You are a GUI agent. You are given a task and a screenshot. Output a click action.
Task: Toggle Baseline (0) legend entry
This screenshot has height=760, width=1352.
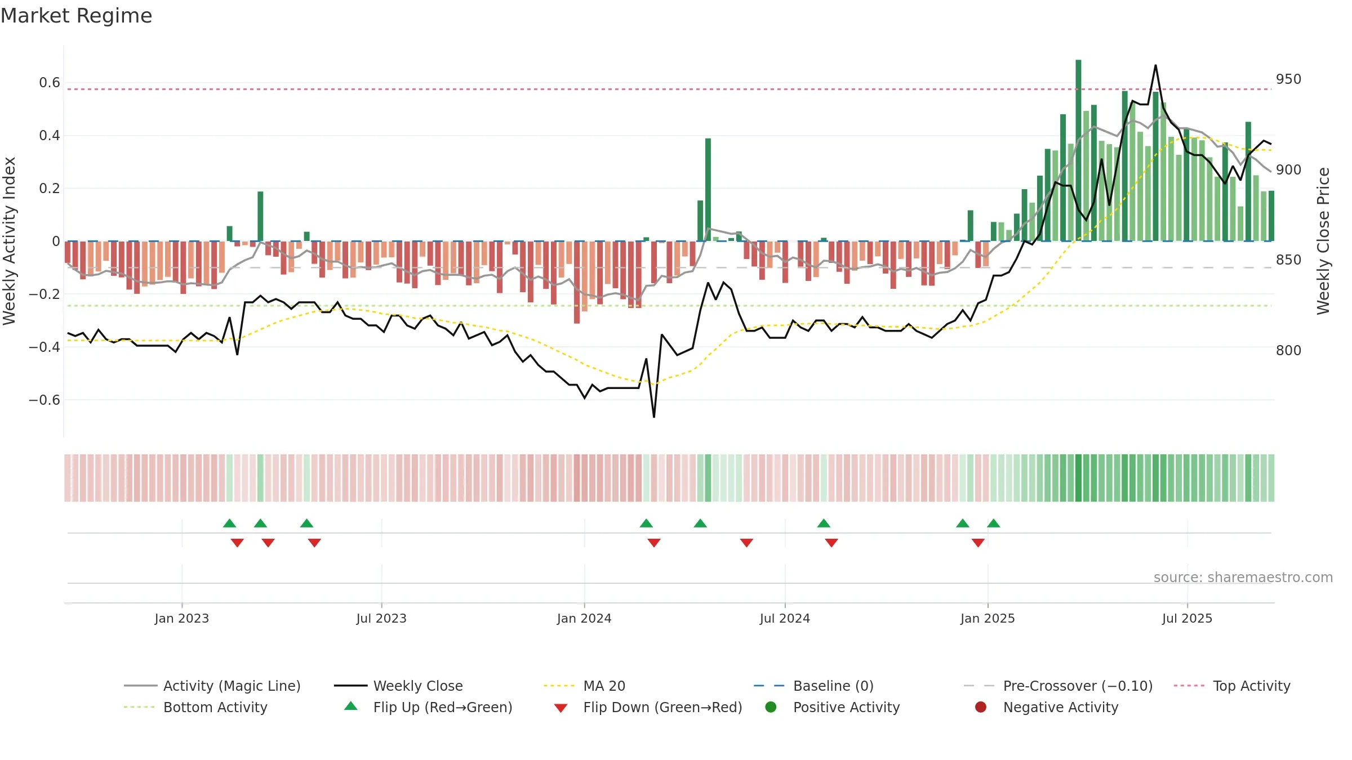pyautogui.click(x=813, y=686)
